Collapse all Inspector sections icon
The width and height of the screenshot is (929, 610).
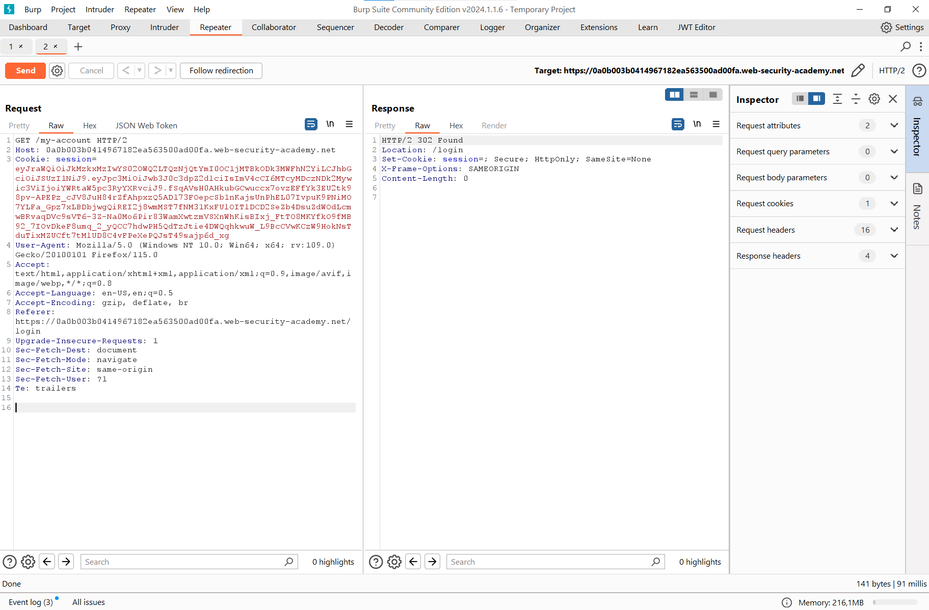pos(856,99)
